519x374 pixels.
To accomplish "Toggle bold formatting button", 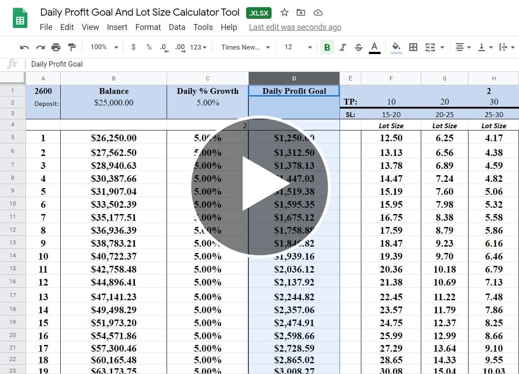I will [327, 47].
